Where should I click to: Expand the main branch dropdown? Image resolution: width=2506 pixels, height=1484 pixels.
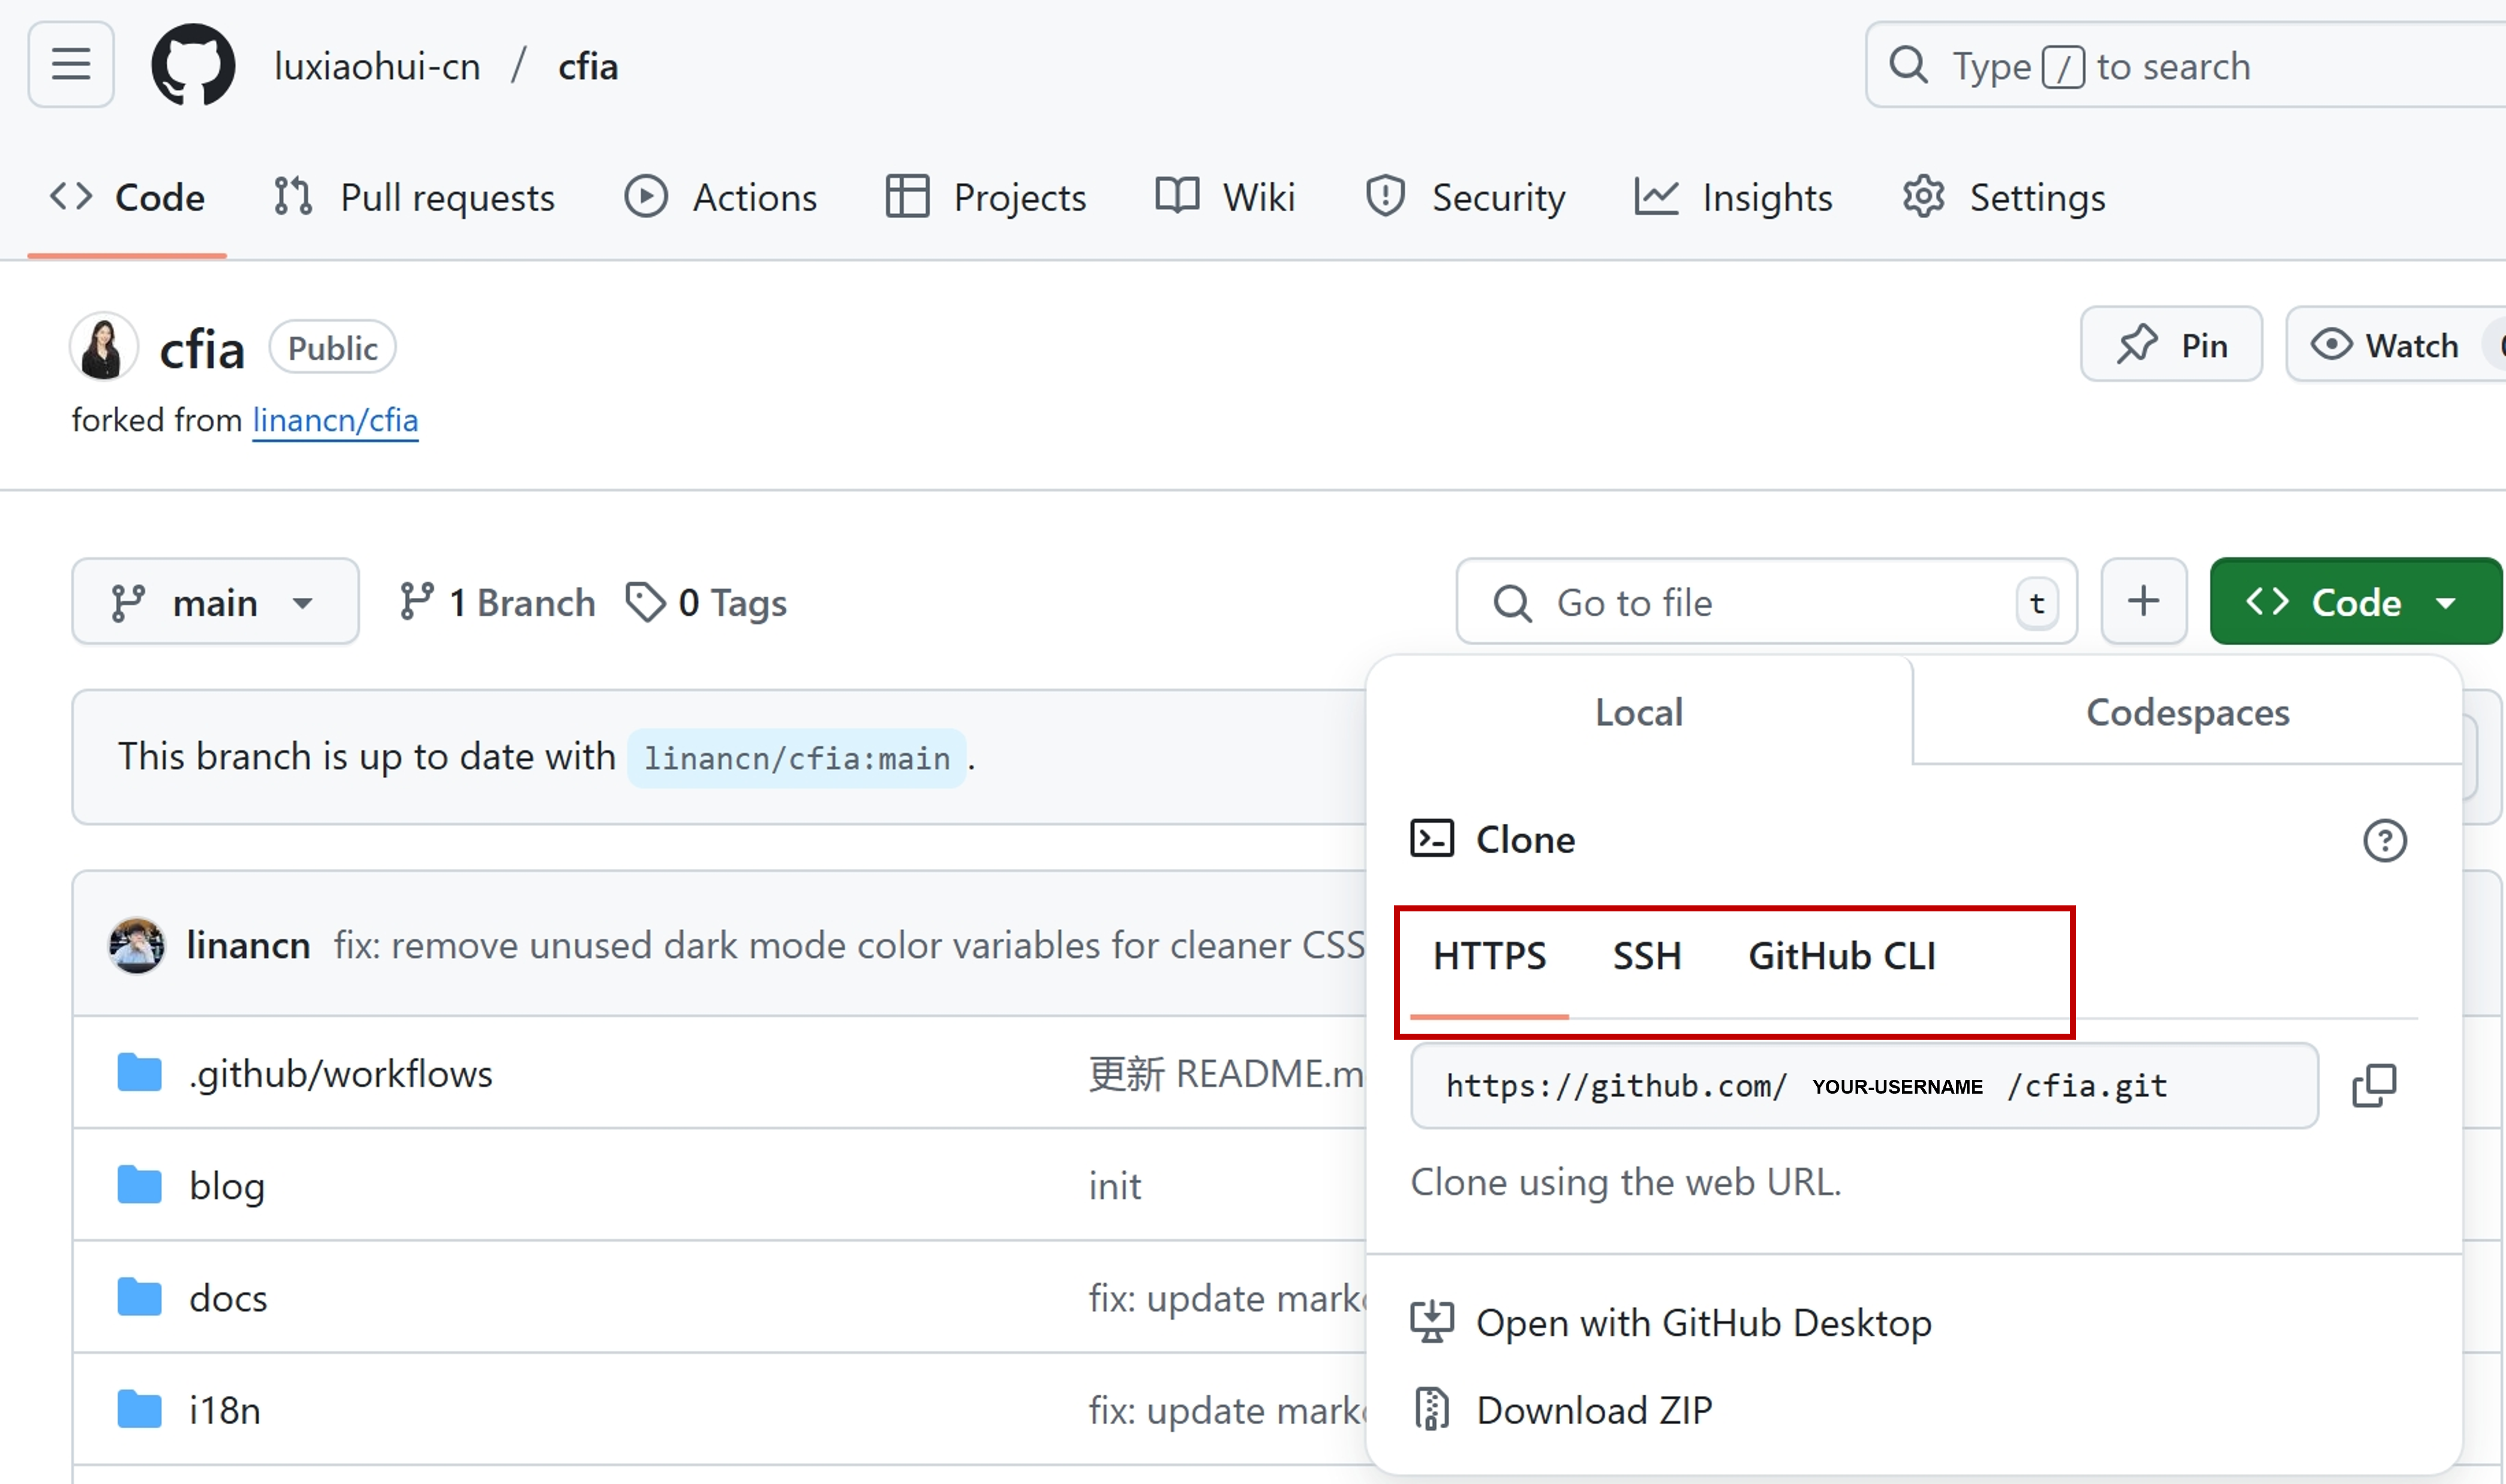click(x=215, y=602)
